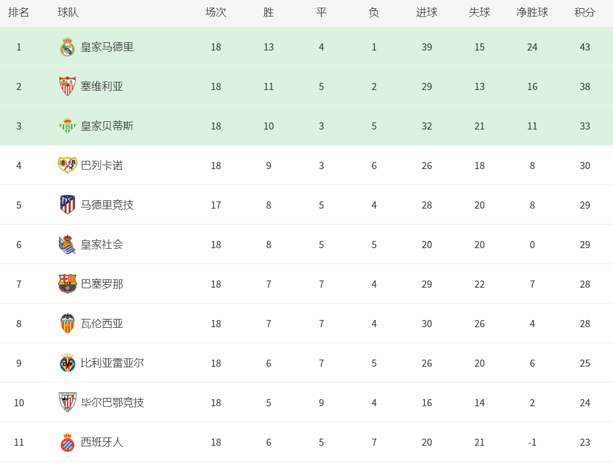The height and width of the screenshot is (471, 613).
Task: Select the 净胜球 column header
Action: coord(532,13)
